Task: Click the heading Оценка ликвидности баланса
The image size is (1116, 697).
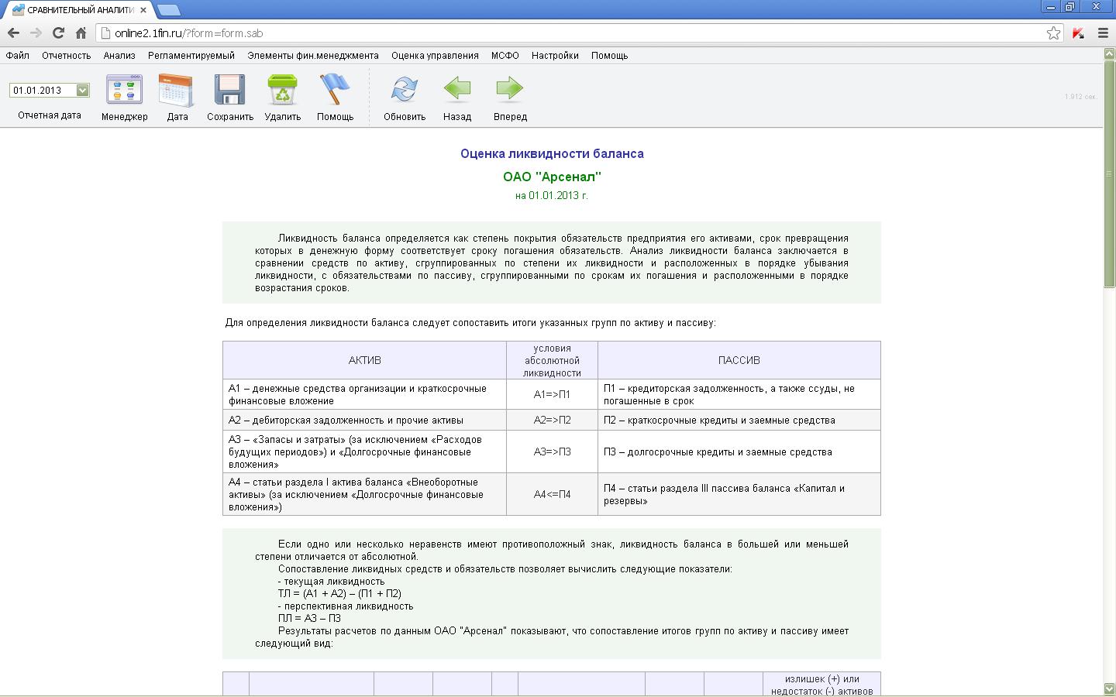Action: [x=552, y=153]
